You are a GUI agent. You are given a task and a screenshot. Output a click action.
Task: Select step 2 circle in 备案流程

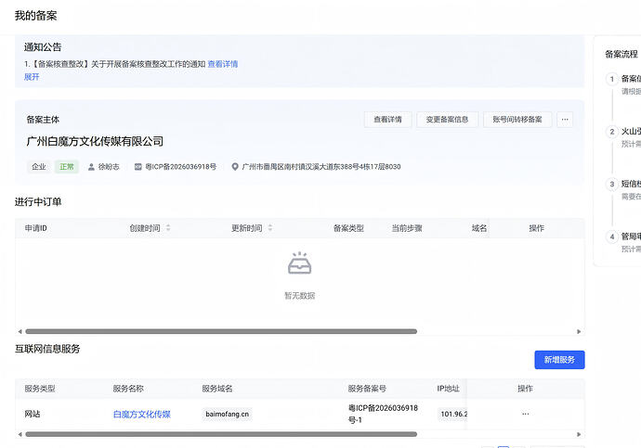[x=612, y=132]
